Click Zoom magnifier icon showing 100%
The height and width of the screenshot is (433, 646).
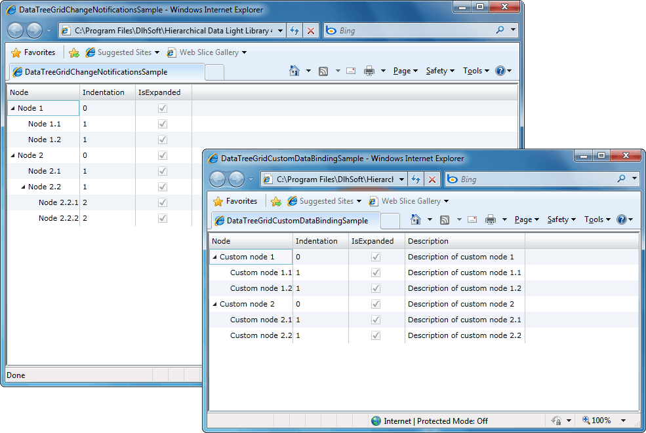pos(586,420)
